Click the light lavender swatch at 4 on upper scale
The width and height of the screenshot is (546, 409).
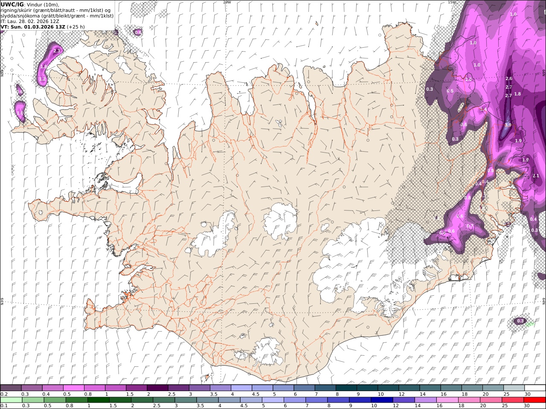pyautogui.click(x=241, y=388)
